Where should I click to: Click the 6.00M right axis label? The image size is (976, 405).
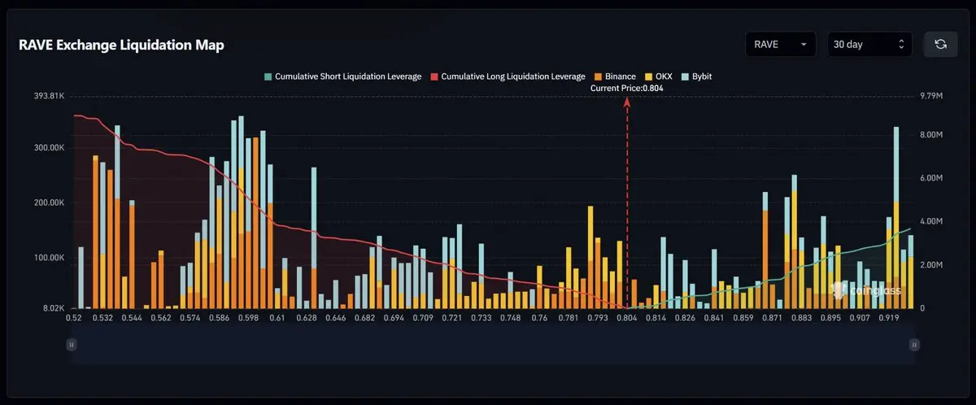click(930, 178)
